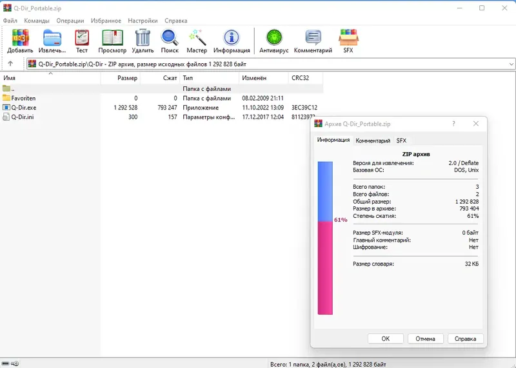This screenshot has height=368, width=516.
Task: Run archive test with Тест icon
Action: click(82, 37)
